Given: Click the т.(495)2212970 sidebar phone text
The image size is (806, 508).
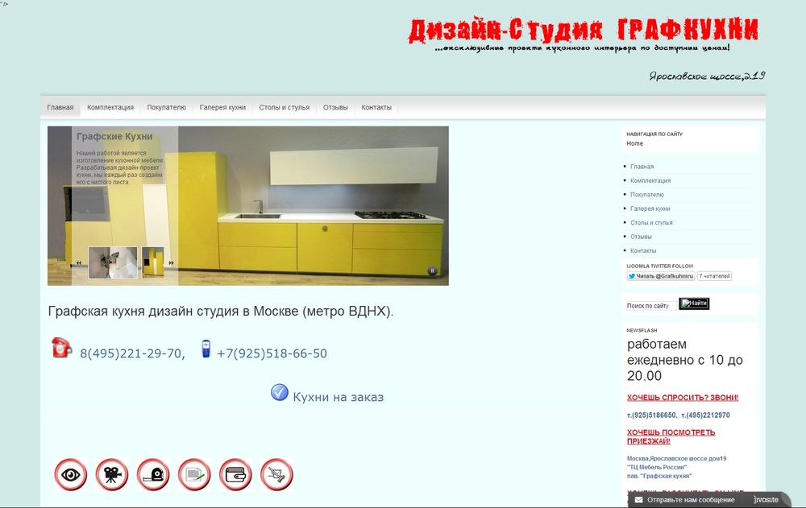Looking at the screenshot, I should pos(705,415).
